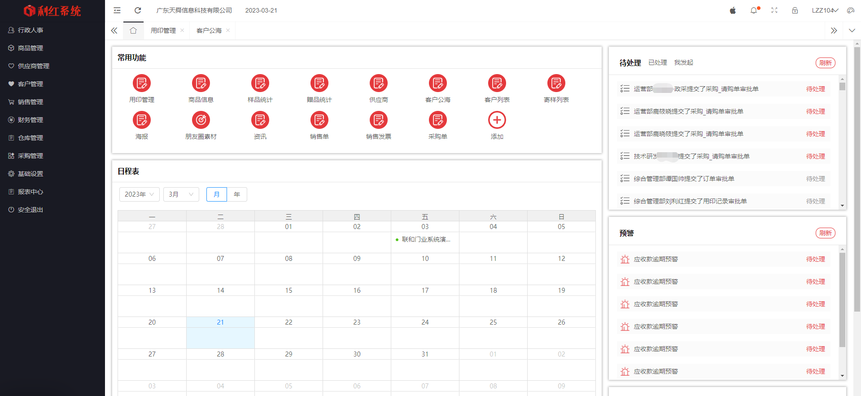
Task: Open the 客户公海 shortcut icon
Action: click(x=437, y=84)
